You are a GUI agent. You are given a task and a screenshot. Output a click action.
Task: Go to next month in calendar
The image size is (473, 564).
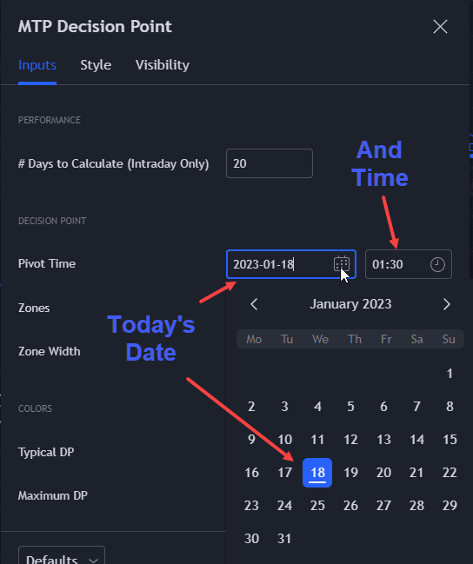(x=447, y=304)
